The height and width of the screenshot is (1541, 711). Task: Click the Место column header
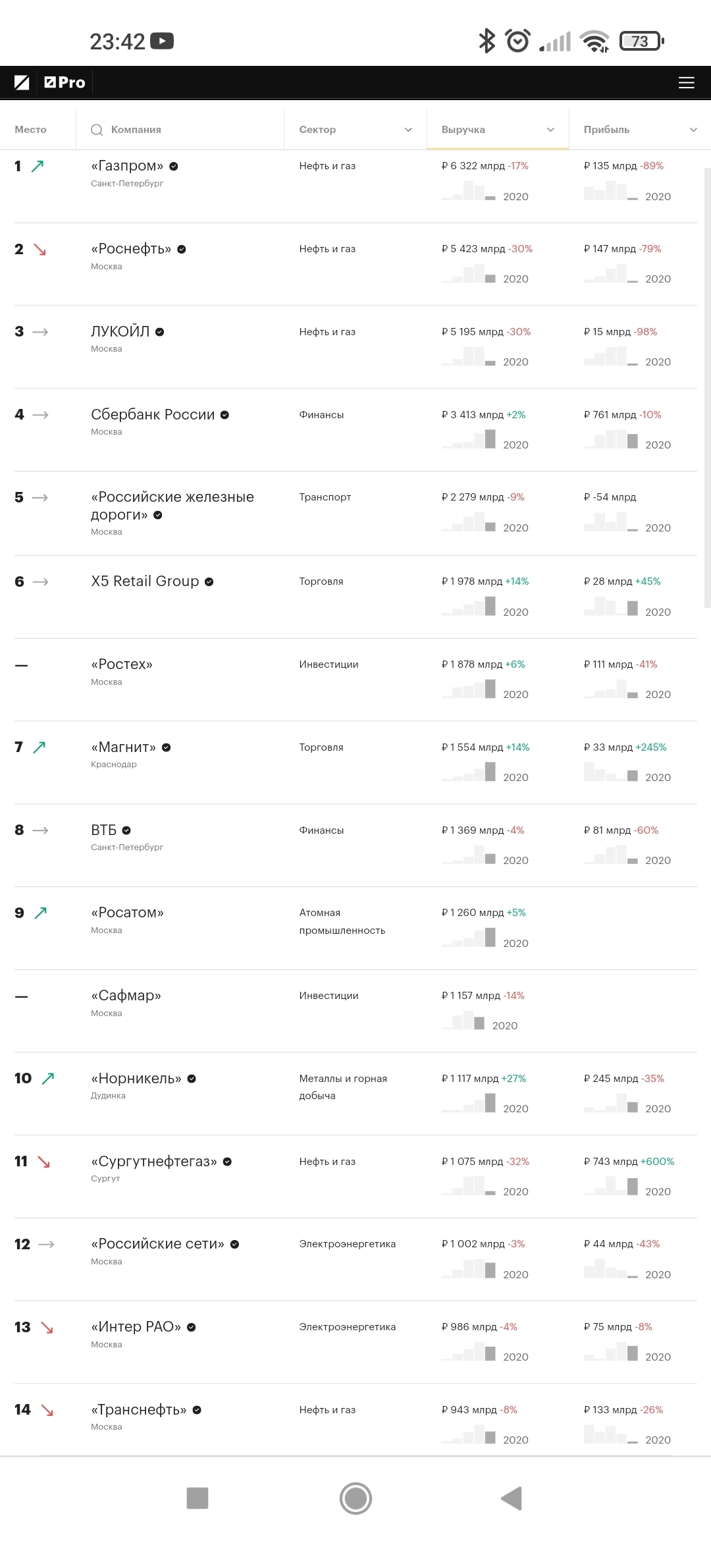(30, 130)
